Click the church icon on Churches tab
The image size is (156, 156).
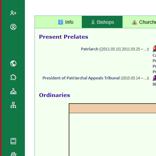click(x=135, y=22)
